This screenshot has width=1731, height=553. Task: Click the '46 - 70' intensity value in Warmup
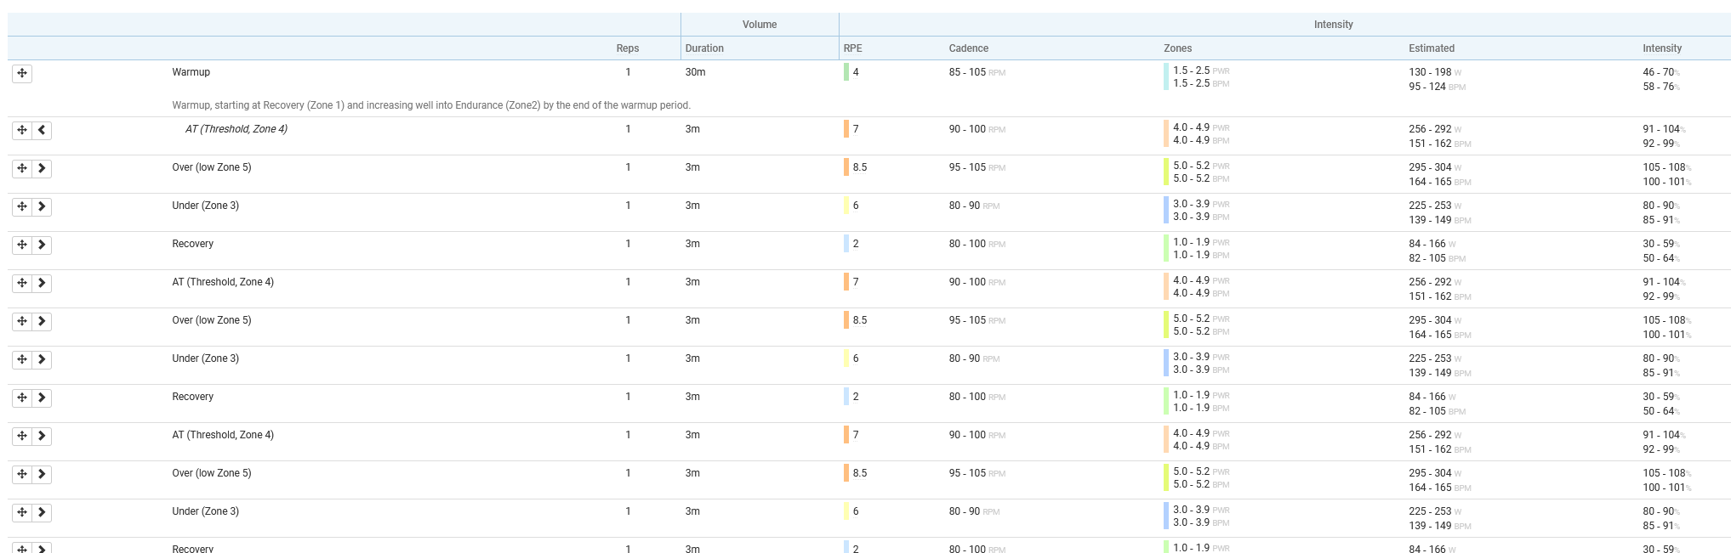pyautogui.click(x=1658, y=72)
